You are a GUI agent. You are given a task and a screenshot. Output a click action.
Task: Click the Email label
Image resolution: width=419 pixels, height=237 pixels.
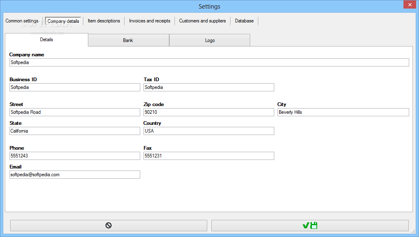[16, 167]
